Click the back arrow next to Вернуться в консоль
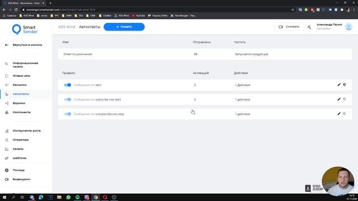Viewport: 358px width, 201px height. (x=7, y=45)
